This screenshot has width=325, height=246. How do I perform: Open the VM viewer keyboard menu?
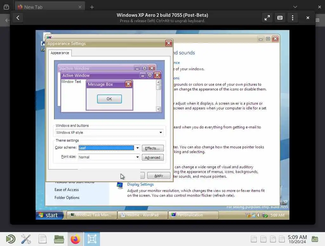[280, 18]
